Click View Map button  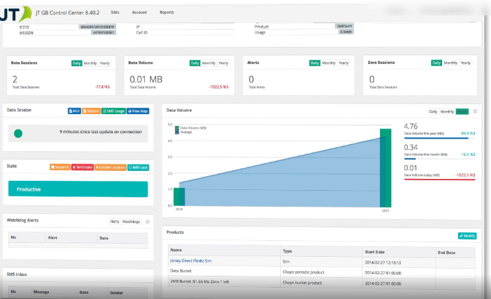coord(138,111)
